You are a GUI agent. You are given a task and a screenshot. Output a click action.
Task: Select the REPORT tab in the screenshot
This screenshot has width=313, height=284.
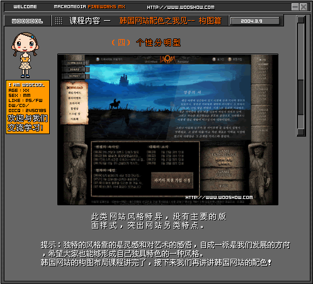tap(74, 76)
